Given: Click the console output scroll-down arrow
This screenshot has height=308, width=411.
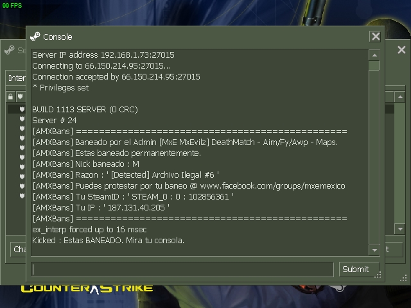Looking at the screenshot, I should 374,250.
